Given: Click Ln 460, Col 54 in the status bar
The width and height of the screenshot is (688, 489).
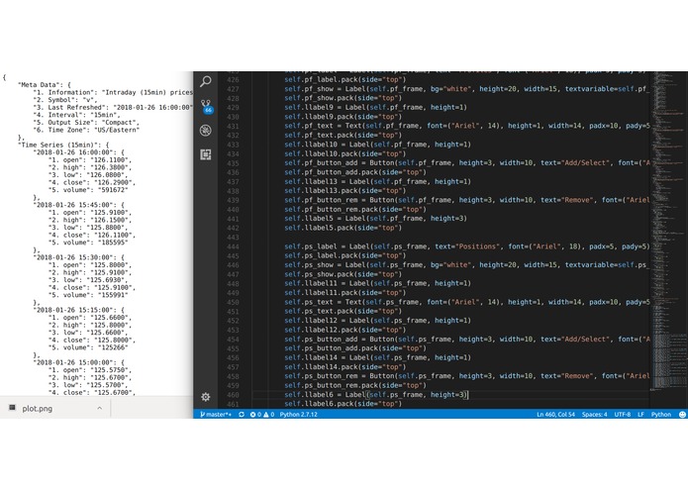Looking at the screenshot, I should click(x=555, y=415).
